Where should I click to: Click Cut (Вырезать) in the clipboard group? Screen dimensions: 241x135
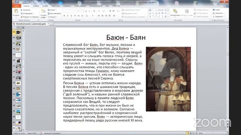pyautogui.click(x=26, y=10)
